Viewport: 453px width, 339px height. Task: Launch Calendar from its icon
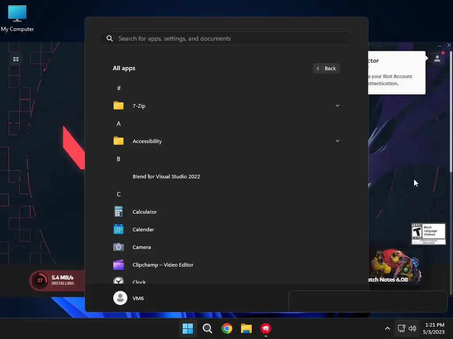119,229
